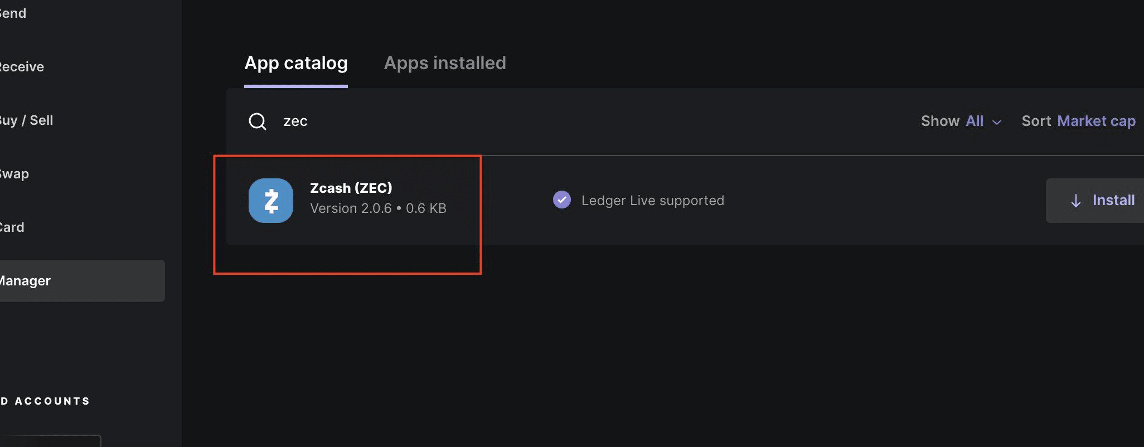1144x447 pixels.
Task: Click the chevron next to All
Action: click(x=997, y=122)
